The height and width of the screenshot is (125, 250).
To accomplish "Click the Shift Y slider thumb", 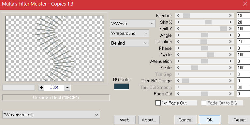I will pos(223,29).
